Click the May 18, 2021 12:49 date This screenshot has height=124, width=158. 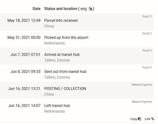(x=24, y=20)
